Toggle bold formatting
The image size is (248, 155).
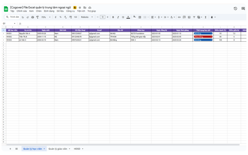tap(113, 17)
